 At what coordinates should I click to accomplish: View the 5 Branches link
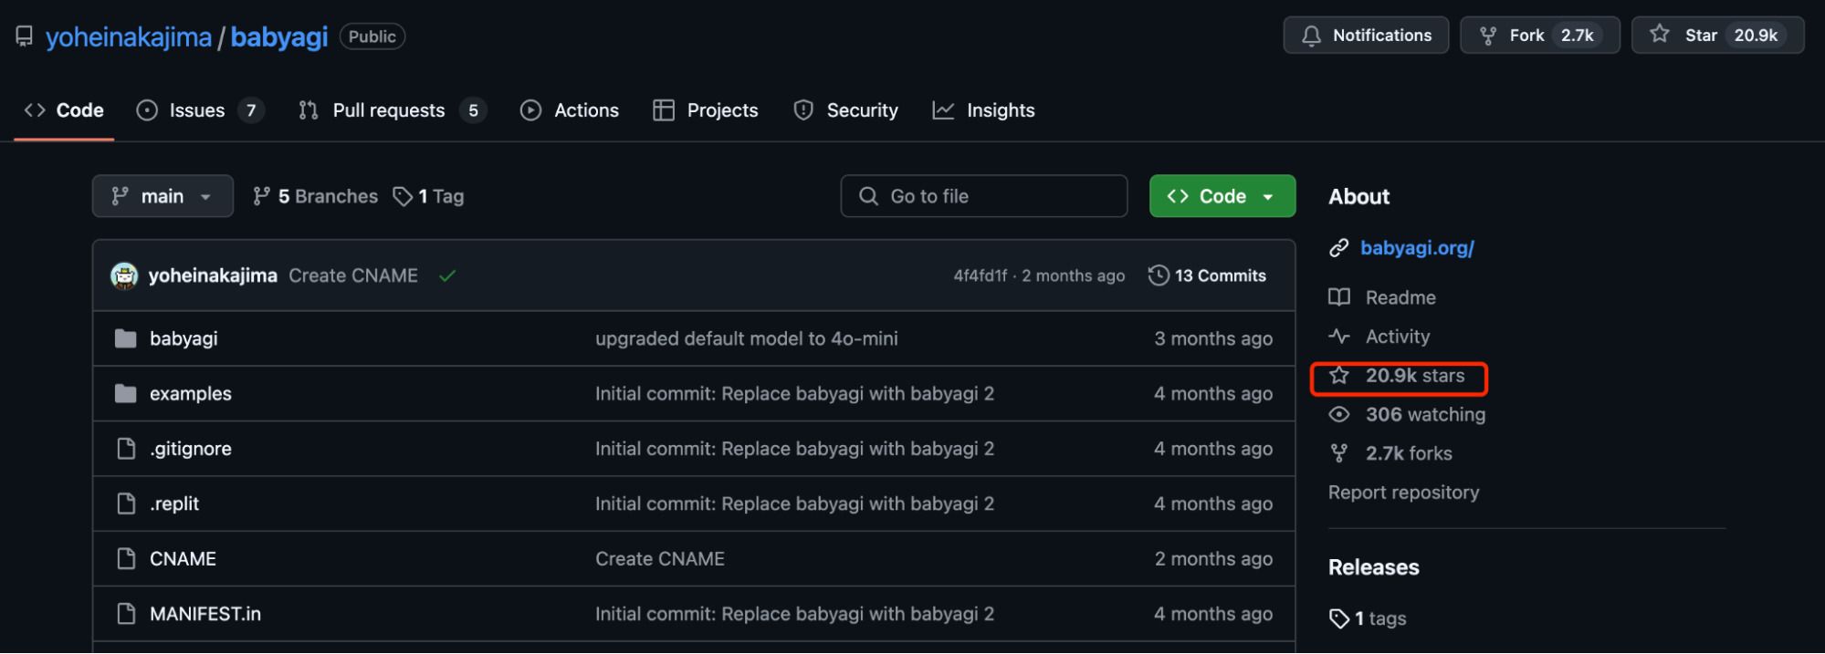(x=316, y=196)
